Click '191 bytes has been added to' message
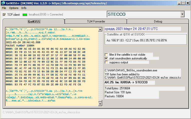The height and width of the screenshot is (119, 191). coord(122,74)
